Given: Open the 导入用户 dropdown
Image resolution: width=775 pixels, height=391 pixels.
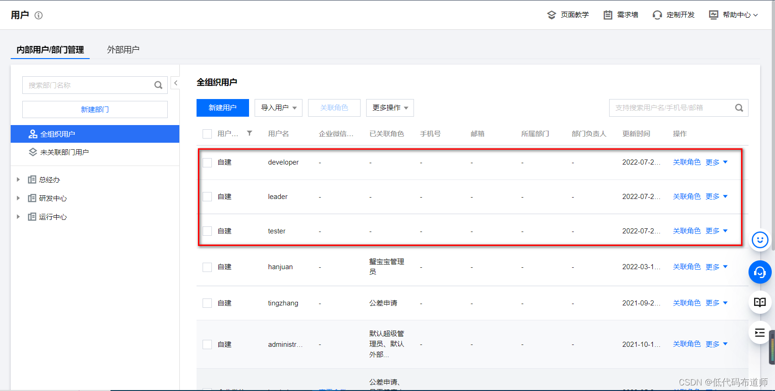Looking at the screenshot, I should tap(278, 108).
